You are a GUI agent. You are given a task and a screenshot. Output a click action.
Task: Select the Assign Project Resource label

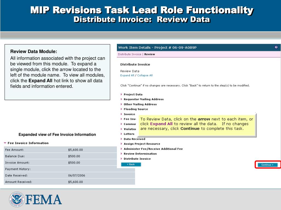coord(142,144)
